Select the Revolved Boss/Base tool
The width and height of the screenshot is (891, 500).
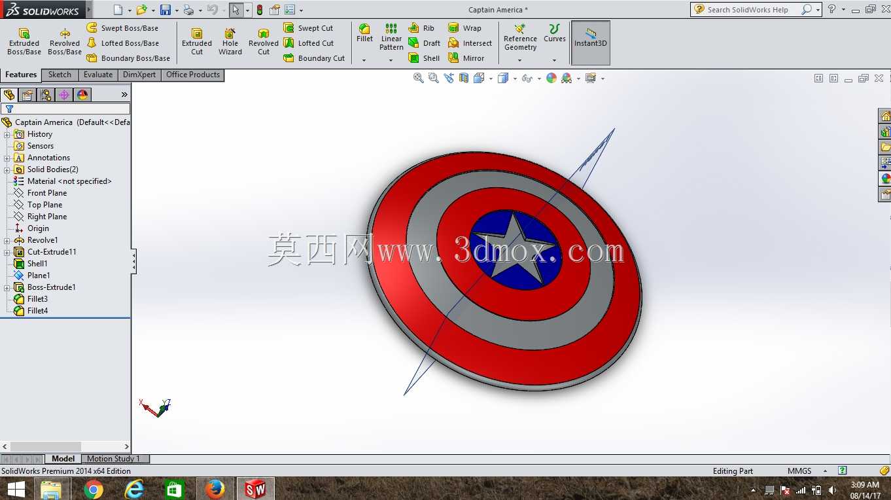(x=65, y=42)
